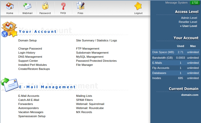Click the Password padlock icon

45,6
